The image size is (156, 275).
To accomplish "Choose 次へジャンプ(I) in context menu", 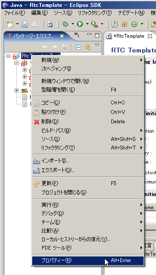I will pyautogui.click(x=88, y=69).
